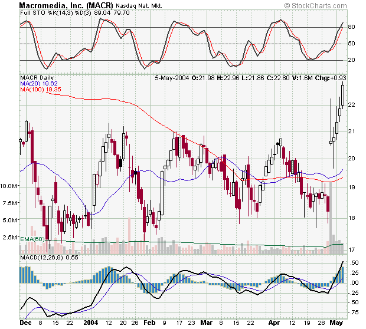Click the close price C:22.80

tap(278, 78)
